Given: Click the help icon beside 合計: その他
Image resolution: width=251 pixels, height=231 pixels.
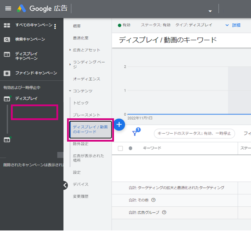Looking at the screenshot, I should click(153, 200).
